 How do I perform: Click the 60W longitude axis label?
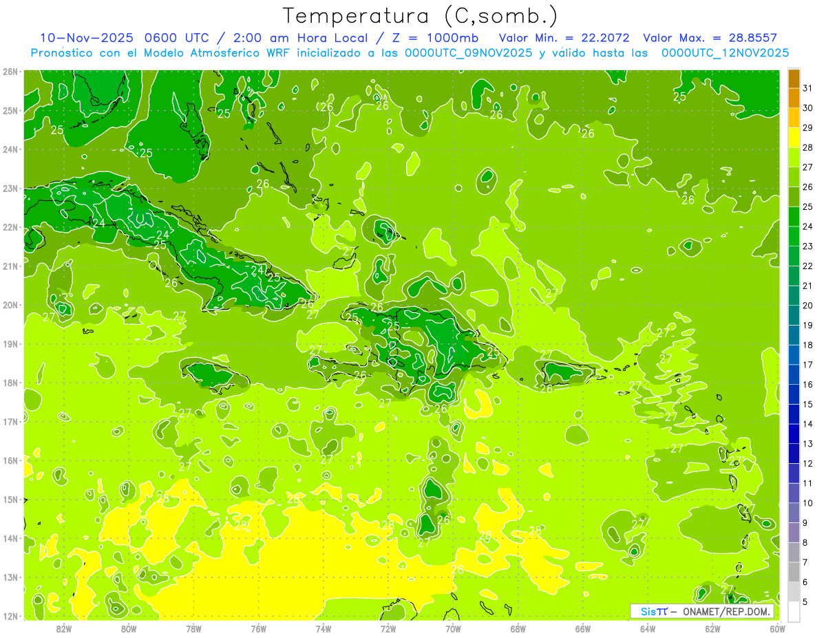coord(778,628)
